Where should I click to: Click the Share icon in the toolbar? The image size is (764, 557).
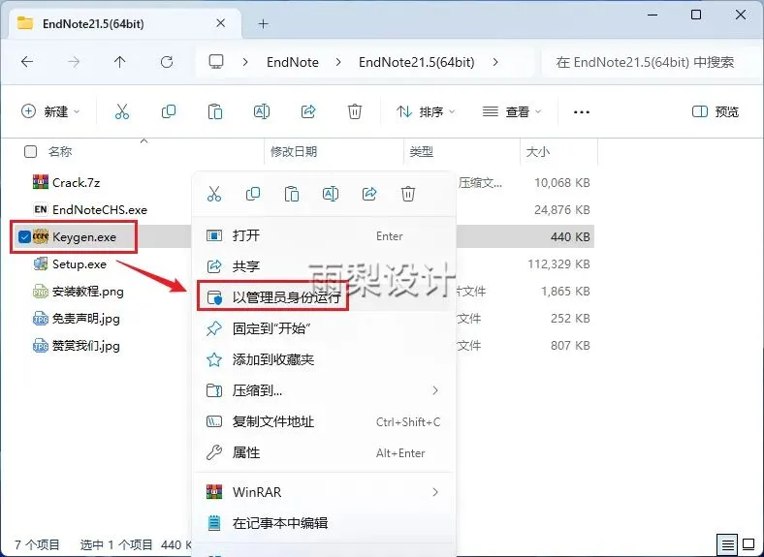tap(308, 112)
